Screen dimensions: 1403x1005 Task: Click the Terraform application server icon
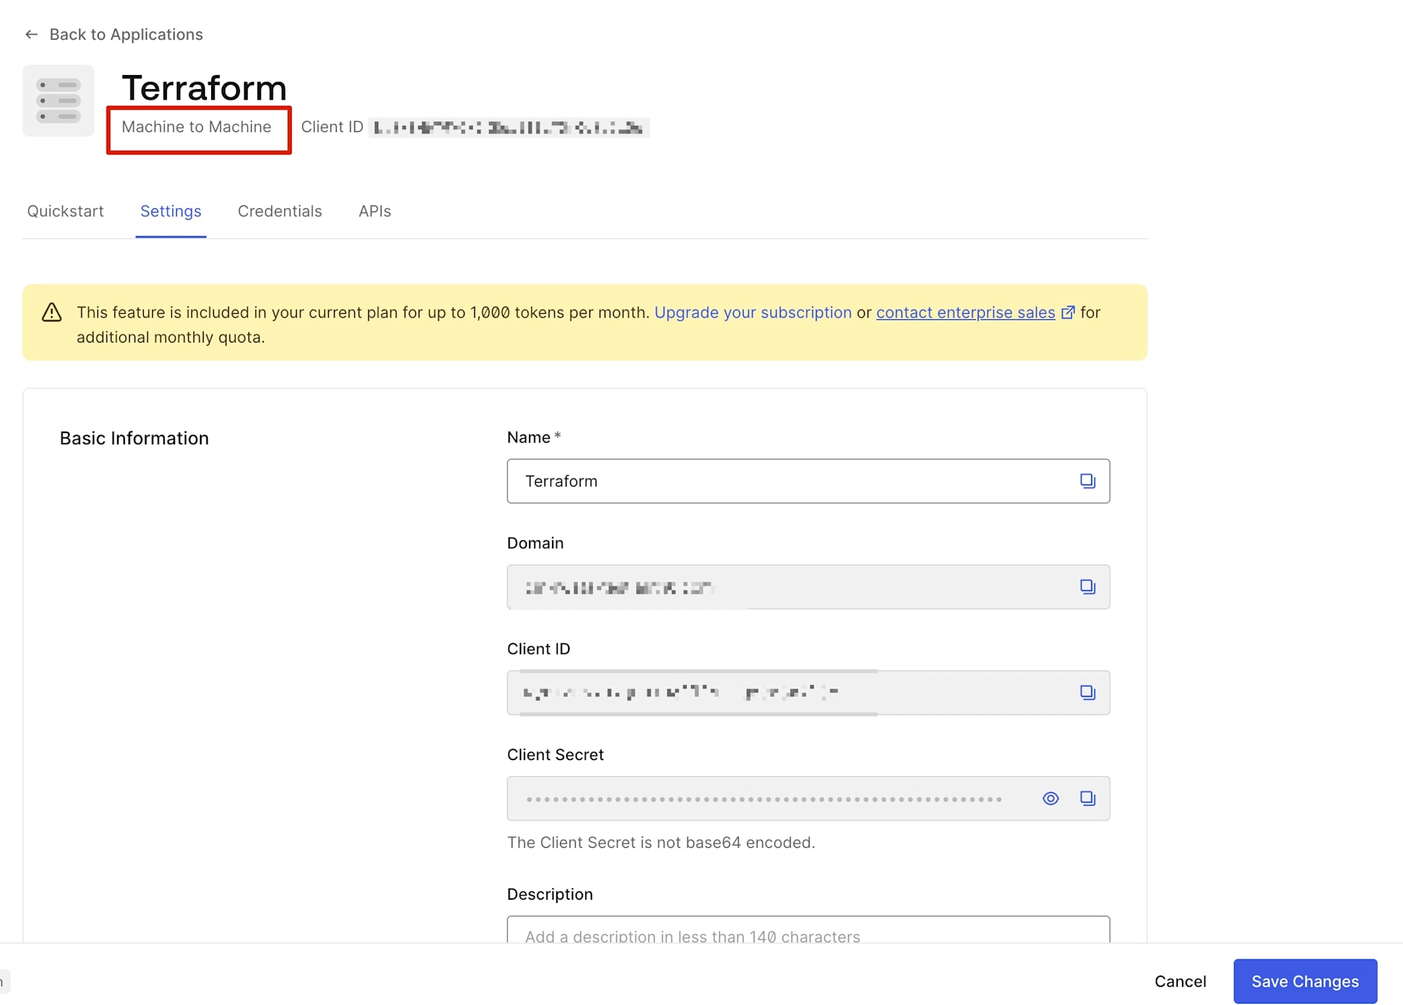(x=58, y=100)
